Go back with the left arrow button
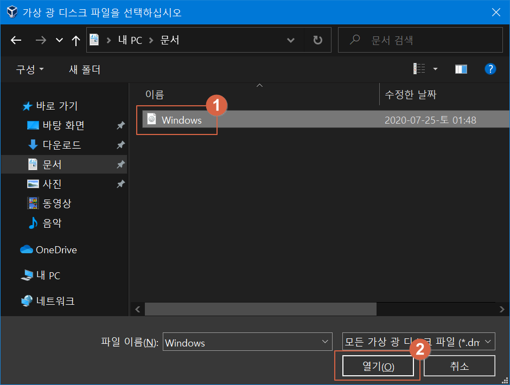Screen dimensions: 510x385 (x=16, y=40)
